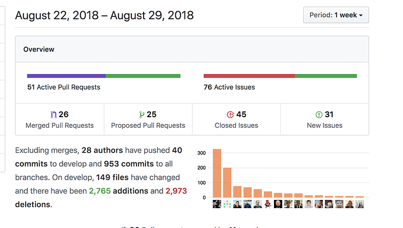
Task: Click the purple merged segment of pull request bar
Action: tap(67, 76)
